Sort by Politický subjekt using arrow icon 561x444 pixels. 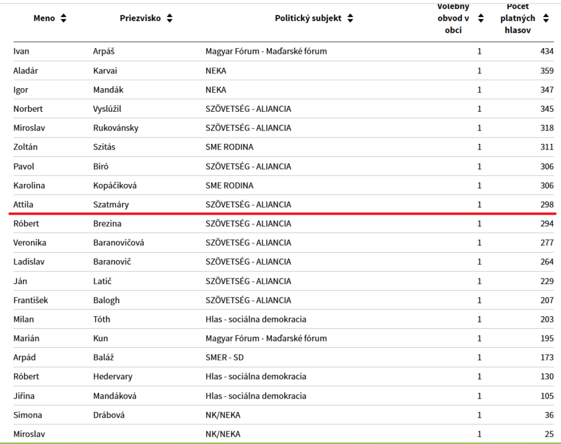pos(350,18)
